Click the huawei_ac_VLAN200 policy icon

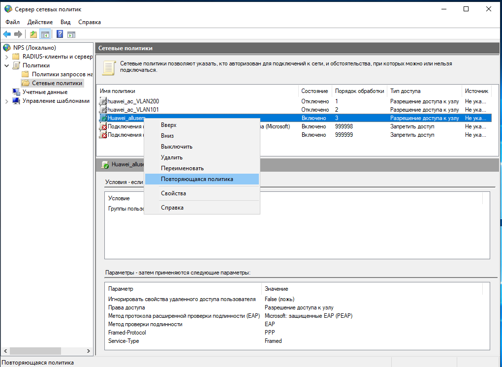click(103, 101)
